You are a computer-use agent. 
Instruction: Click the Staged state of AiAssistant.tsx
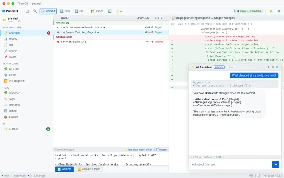[158, 27]
